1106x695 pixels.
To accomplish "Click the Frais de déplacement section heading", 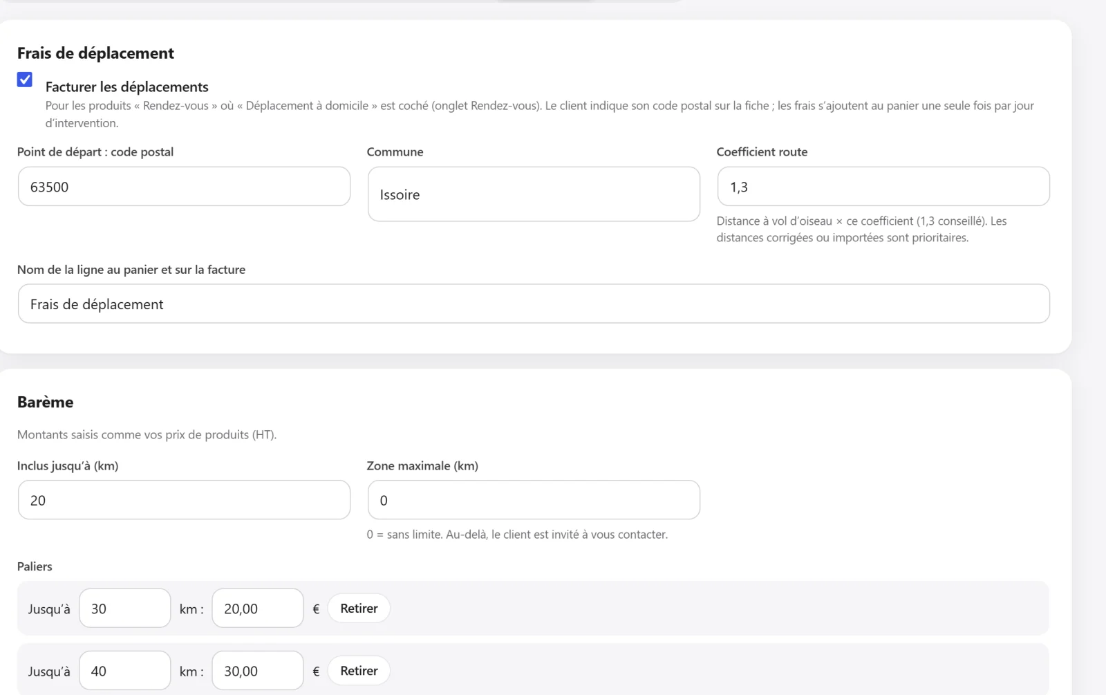I will click(95, 53).
